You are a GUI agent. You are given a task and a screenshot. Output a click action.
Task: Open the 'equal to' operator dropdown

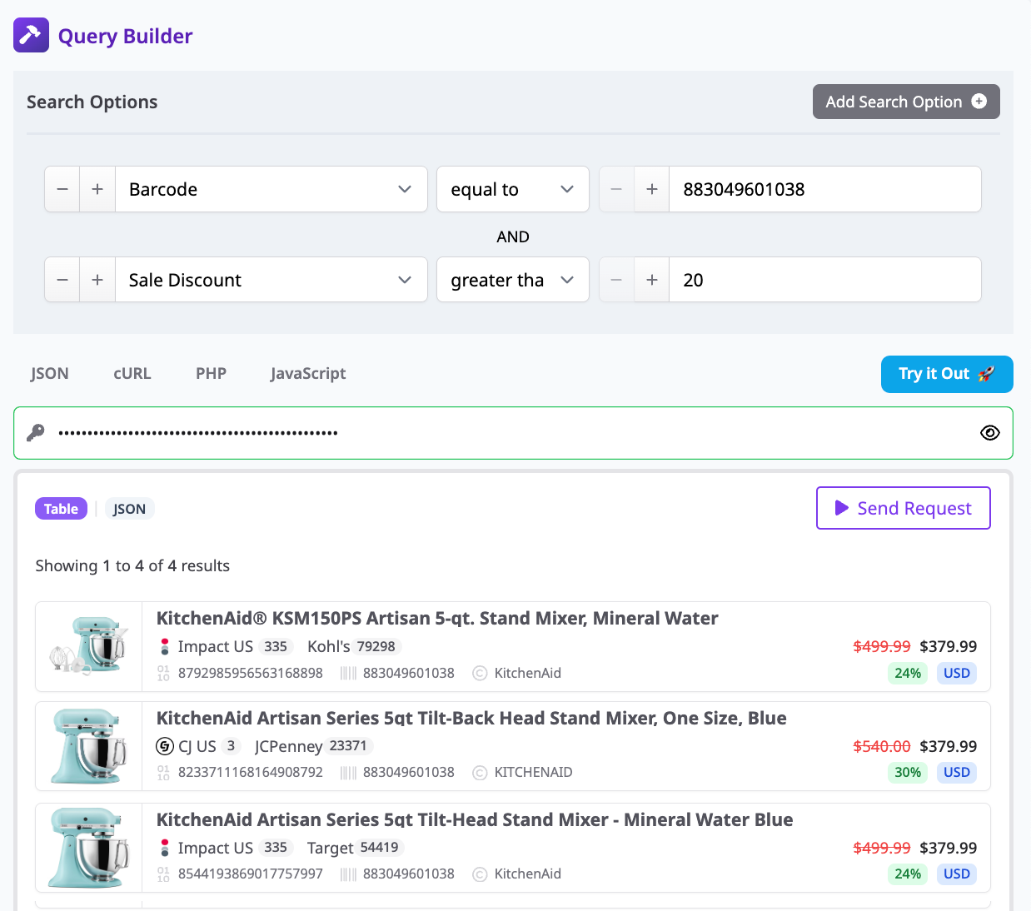(513, 189)
